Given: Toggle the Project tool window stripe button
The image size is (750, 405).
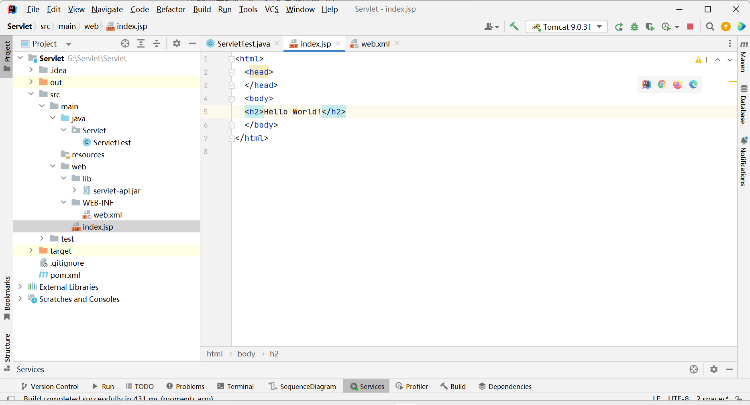Looking at the screenshot, I should coord(7,56).
